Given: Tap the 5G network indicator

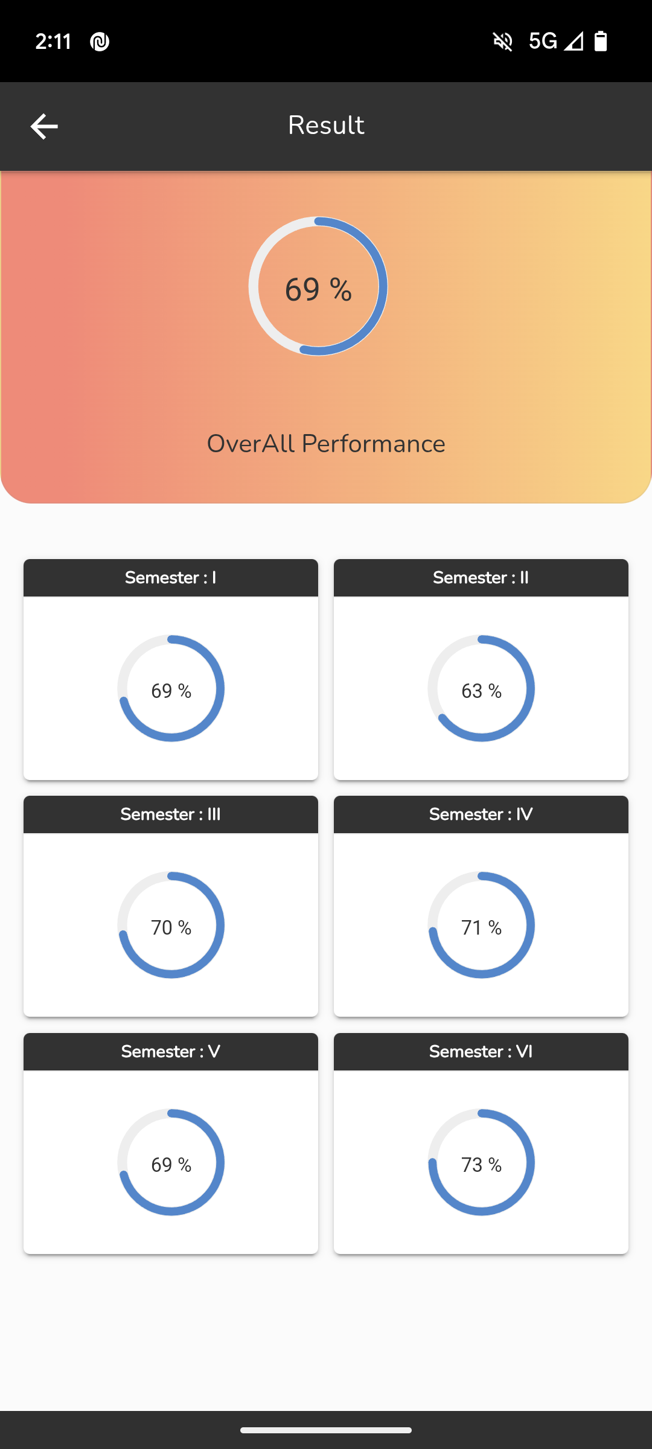Looking at the screenshot, I should click(542, 42).
